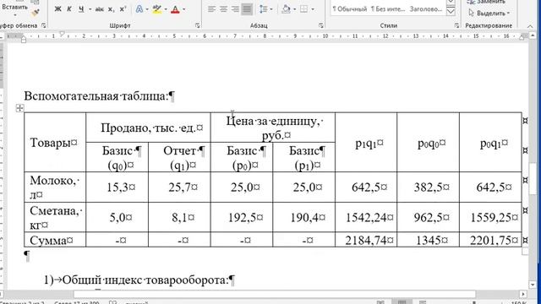
Task: Apply red font color
Action: (x=175, y=9)
